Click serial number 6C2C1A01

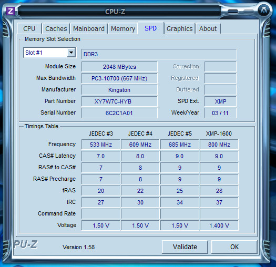[119, 113]
